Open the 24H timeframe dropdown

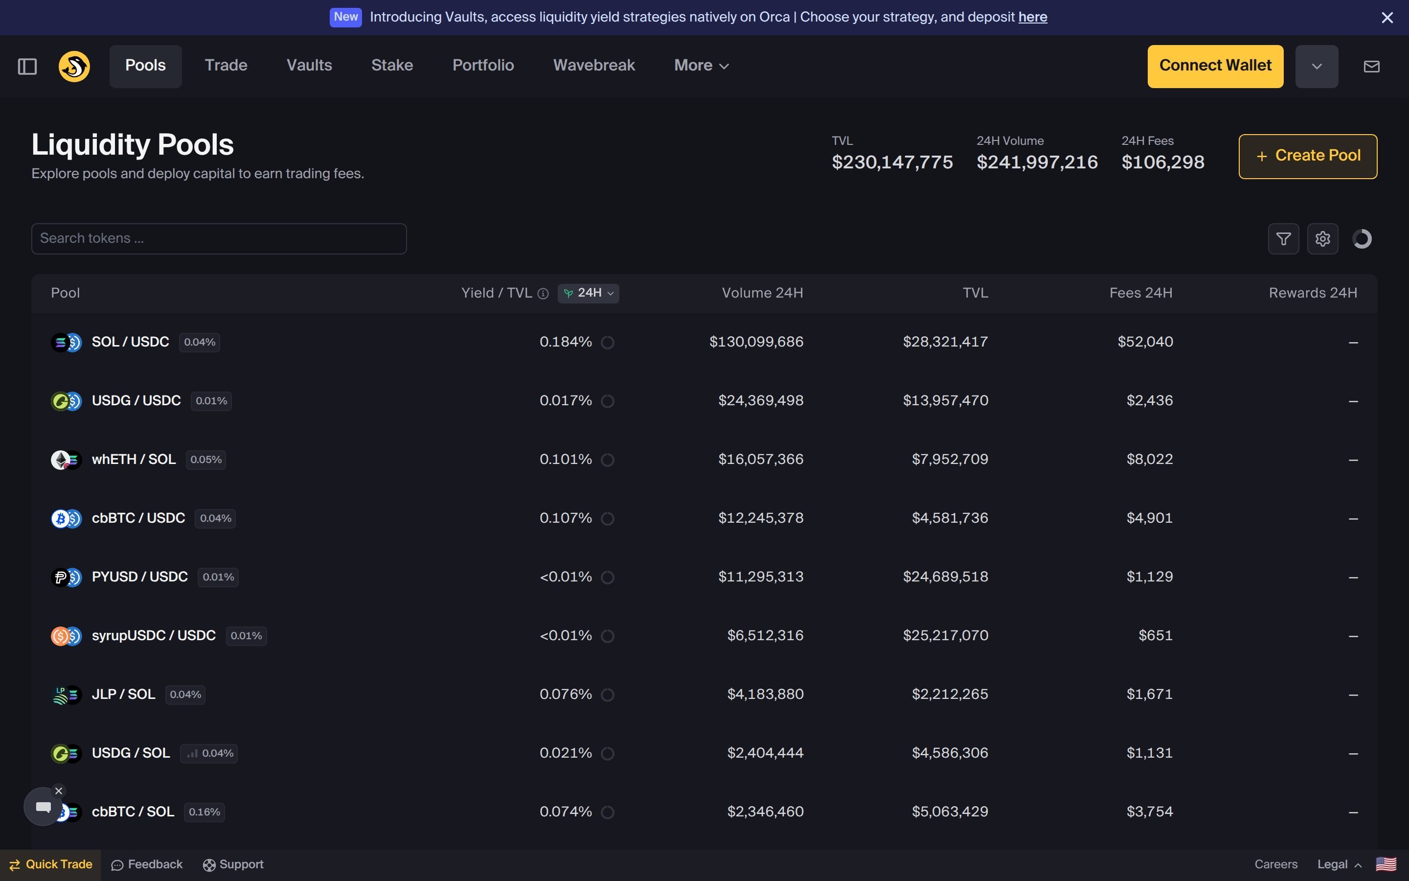click(x=589, y=293)
